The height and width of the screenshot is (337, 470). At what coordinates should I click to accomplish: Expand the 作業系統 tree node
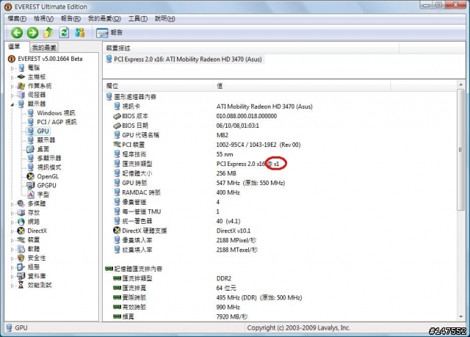point(12,87)
